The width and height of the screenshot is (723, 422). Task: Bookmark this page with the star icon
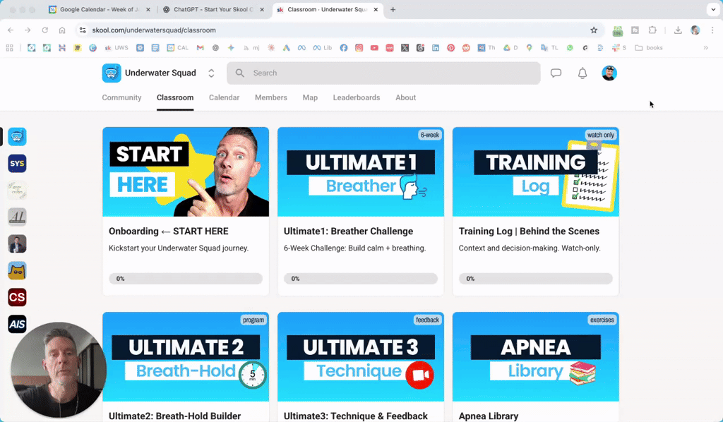pos(594,30)
